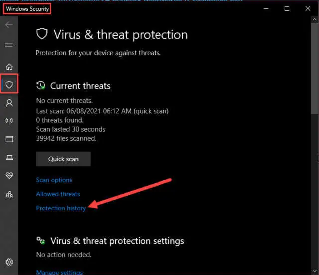Open Account protection person icon
This screenshot has height=275, width=319.
click(x=9, y=103)
